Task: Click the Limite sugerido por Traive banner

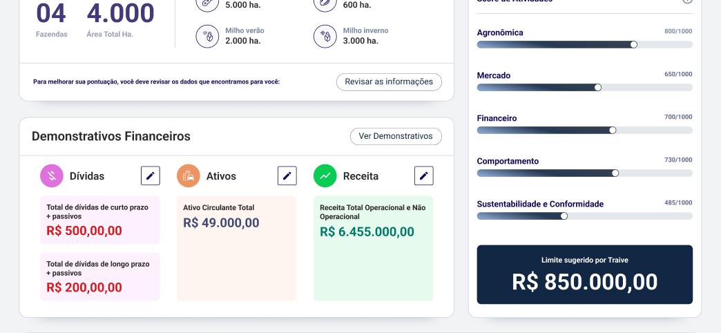Action: (x=585, y=274)
